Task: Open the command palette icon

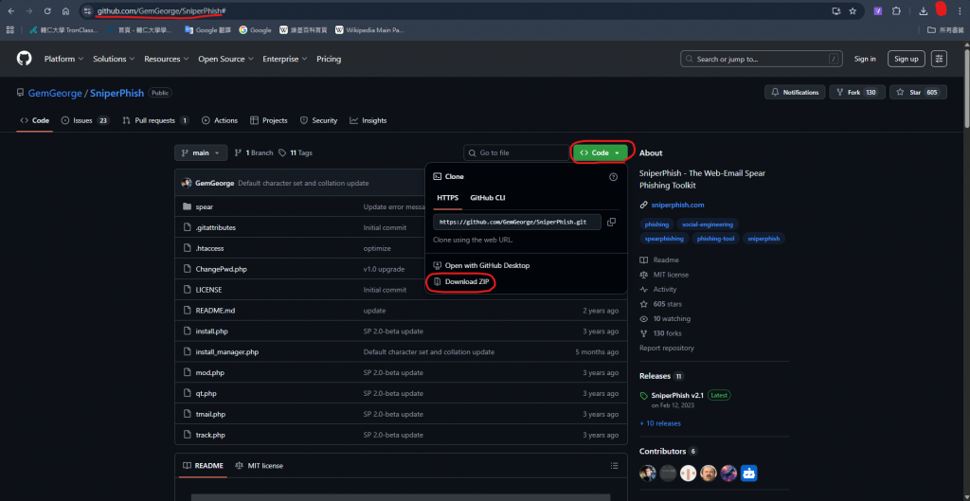Action: point(940,59)
